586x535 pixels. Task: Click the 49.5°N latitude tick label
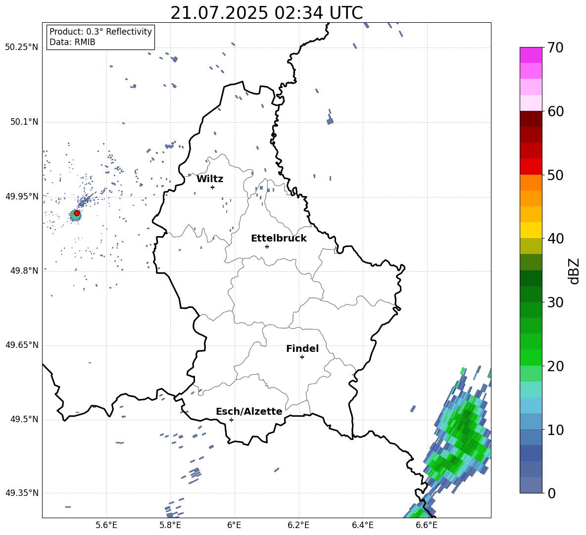pyautogui.click(x=24, y=419)
